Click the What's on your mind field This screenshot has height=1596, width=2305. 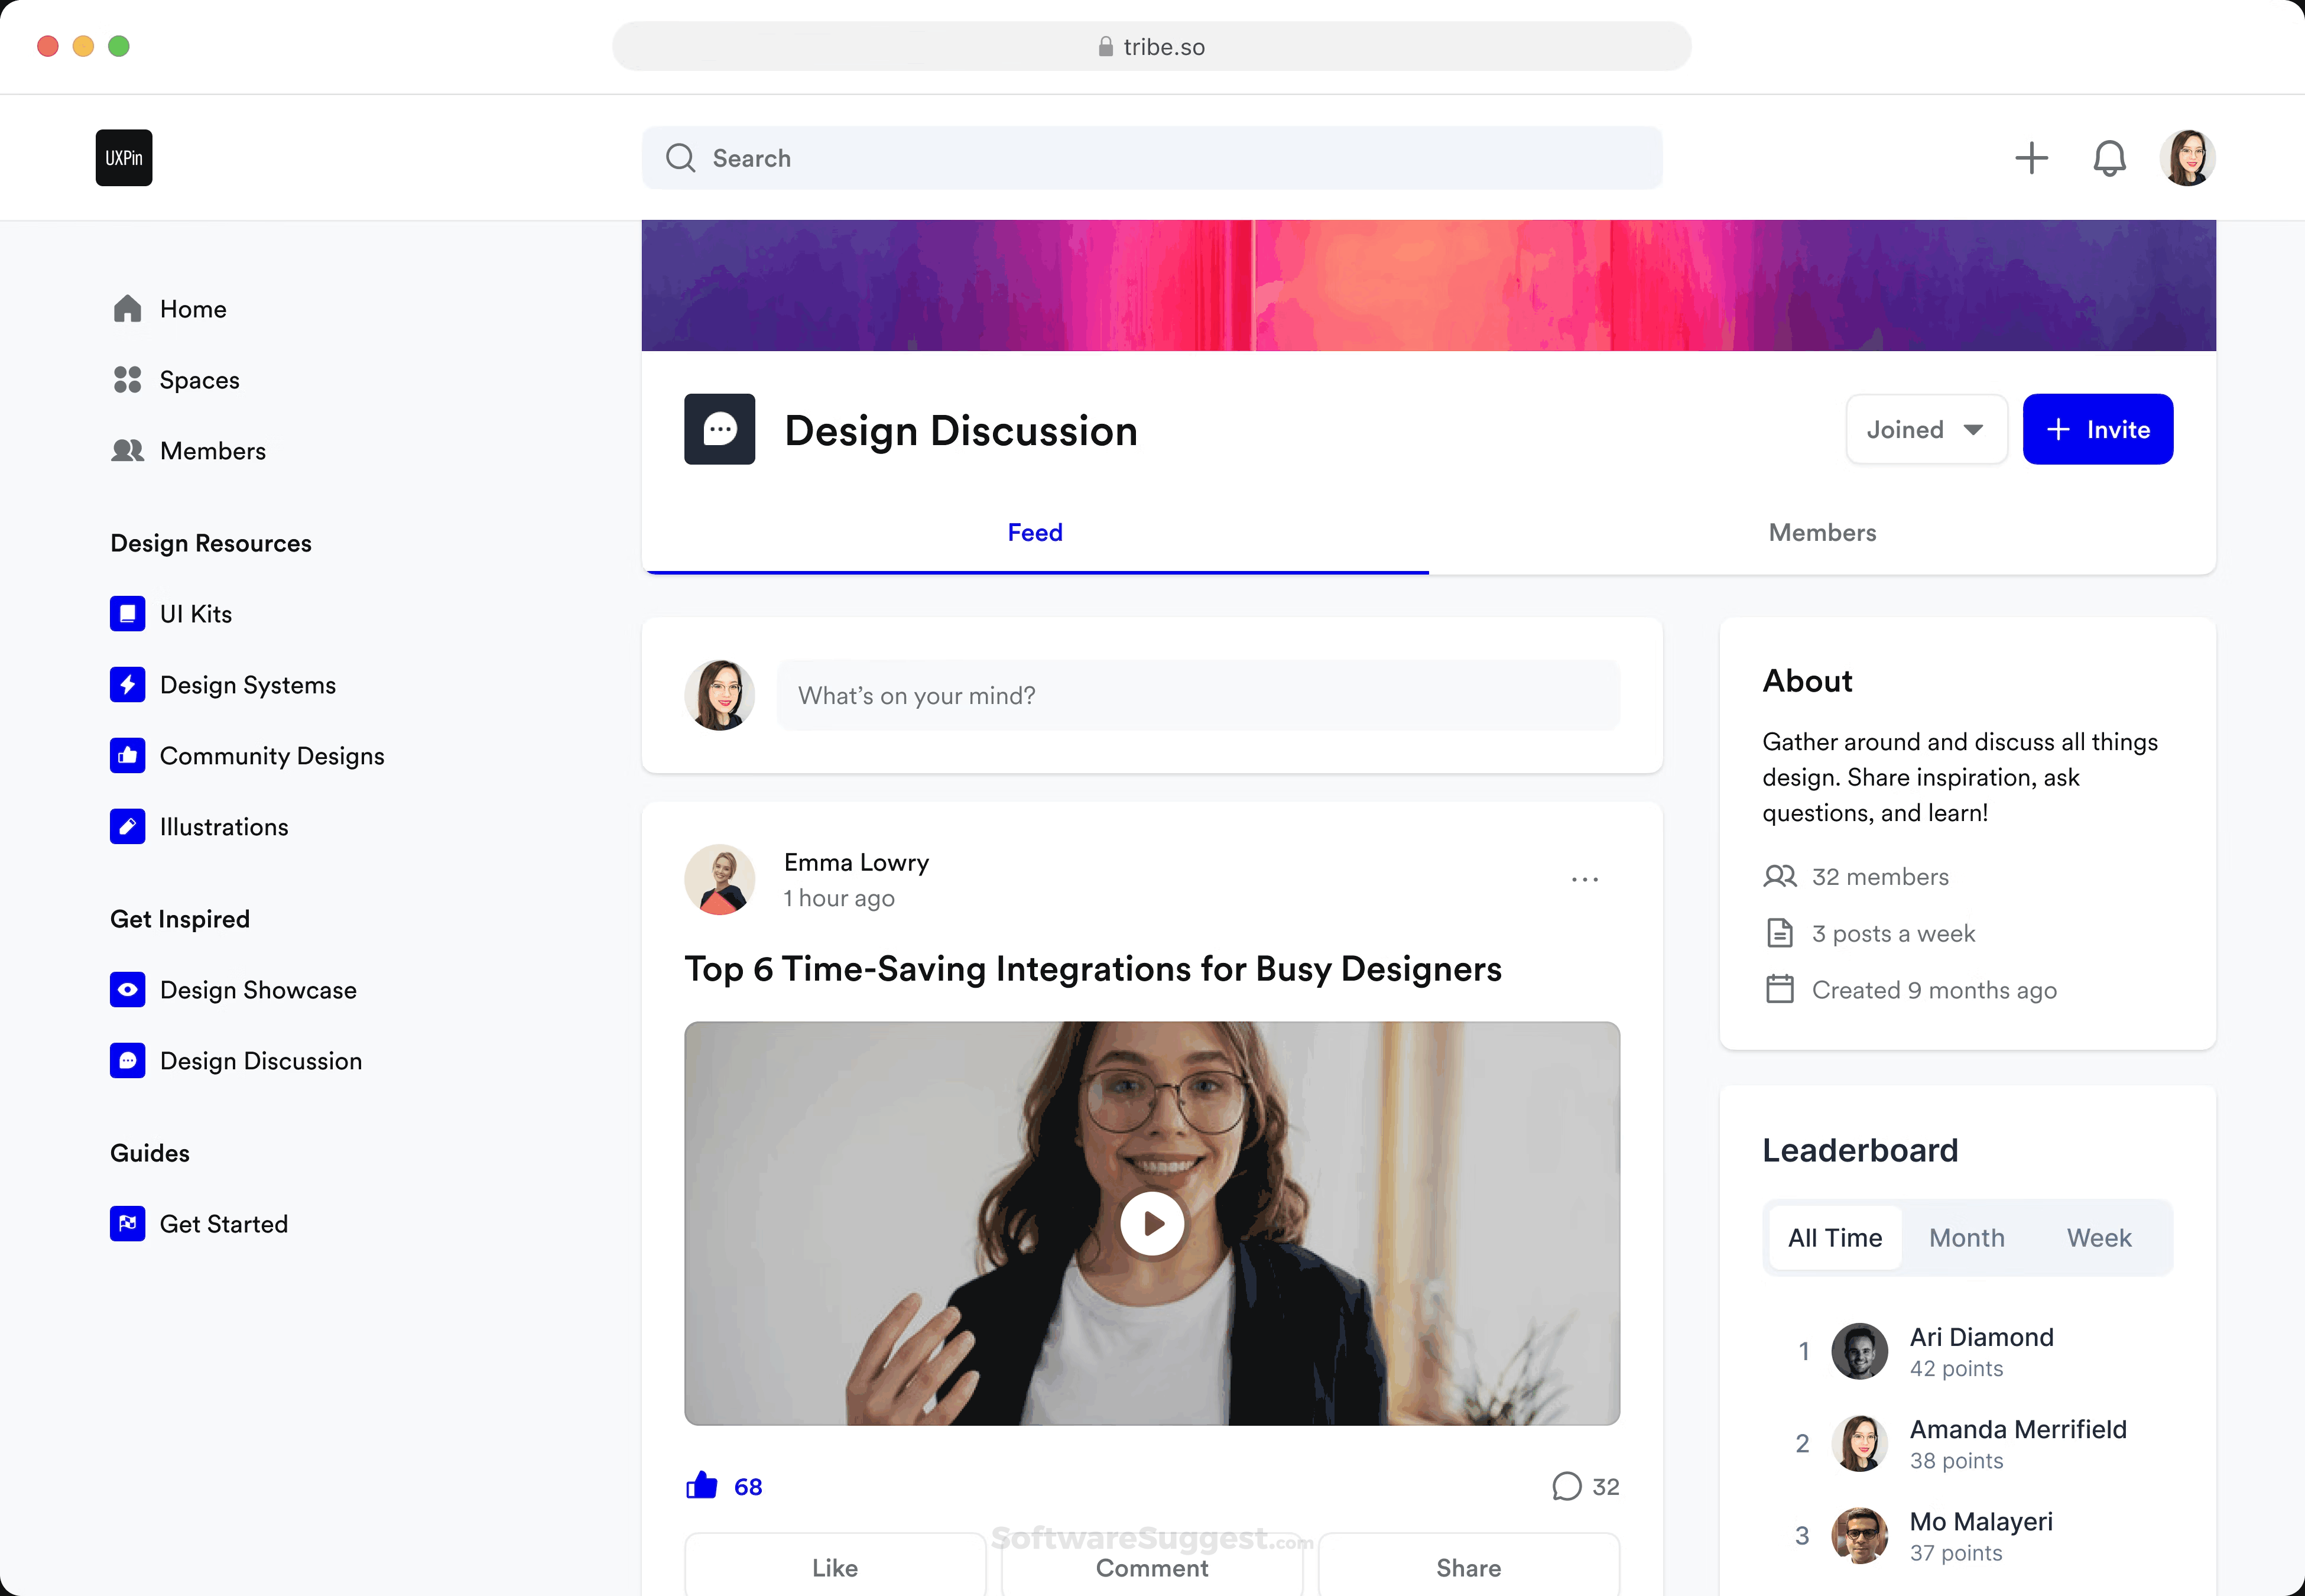(x=1197, y=696)
